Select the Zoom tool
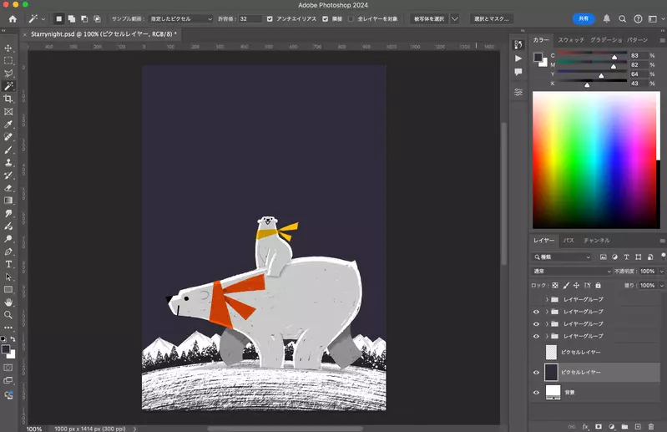Viewport: 667px width, 432px height. (8, 315)
